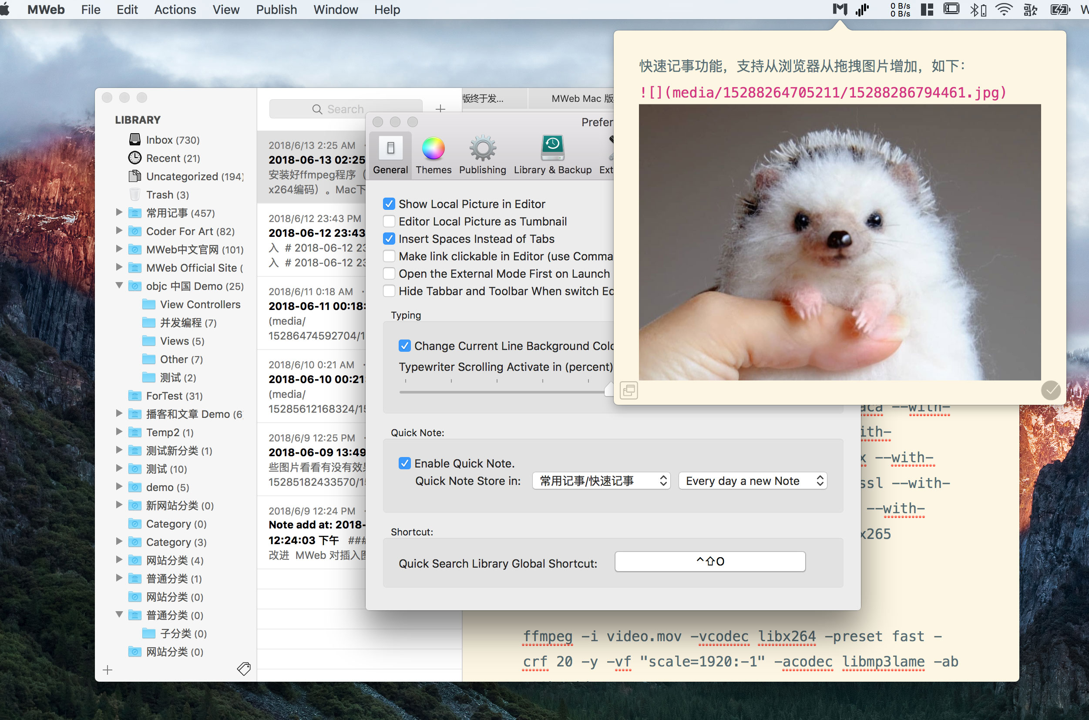
Task: Click the tag icon below the library
Action: (243, 669)
